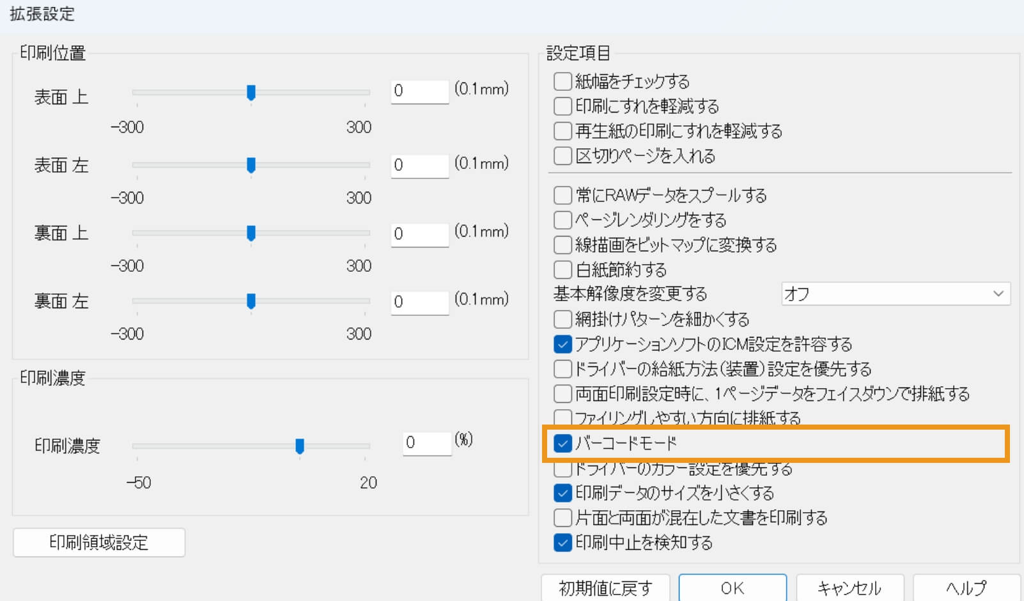
Task: Uncheck 印刷中止を検知する setting
Action: (562, 542)
